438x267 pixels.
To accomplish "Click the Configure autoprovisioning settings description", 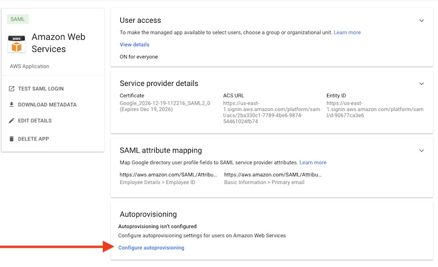I will tap(202, 235).
